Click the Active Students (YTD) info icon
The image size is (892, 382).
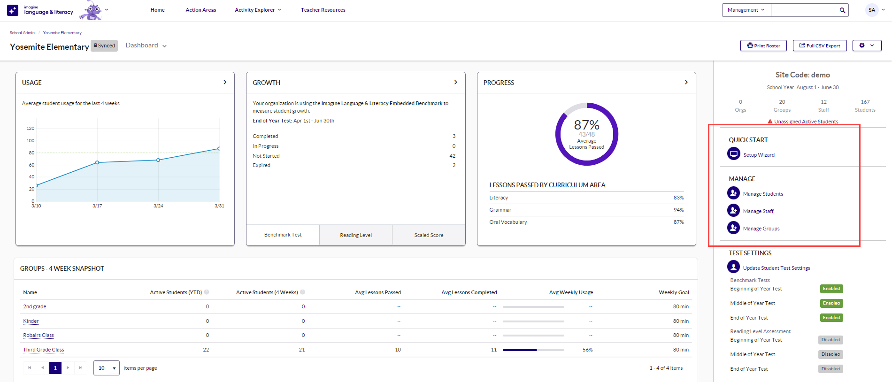[x=207, y=292]
